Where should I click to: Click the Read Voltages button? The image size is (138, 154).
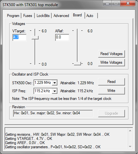point(112,54)
